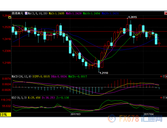Screen dimensions: 167x128
Task: Select the 日线 daily period tab
Action: point(3,114)
